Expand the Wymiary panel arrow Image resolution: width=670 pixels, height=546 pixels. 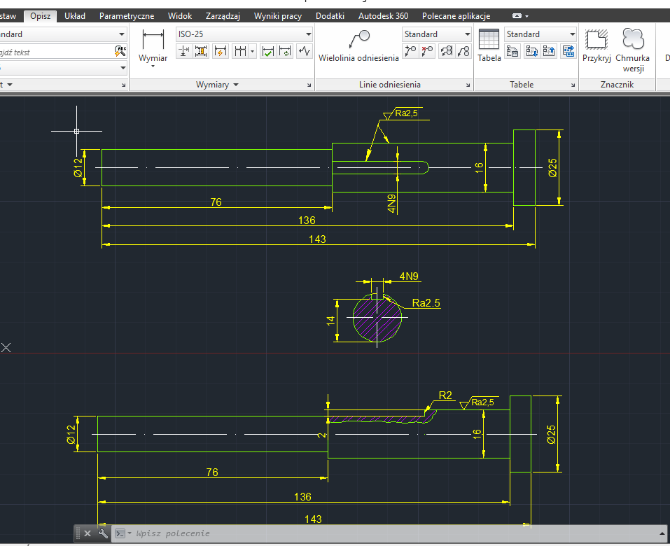236,85
